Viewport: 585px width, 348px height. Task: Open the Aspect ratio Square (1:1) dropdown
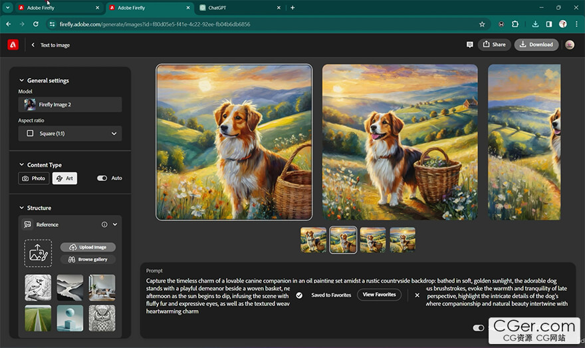pyautogui.click(x=70, y=134)
